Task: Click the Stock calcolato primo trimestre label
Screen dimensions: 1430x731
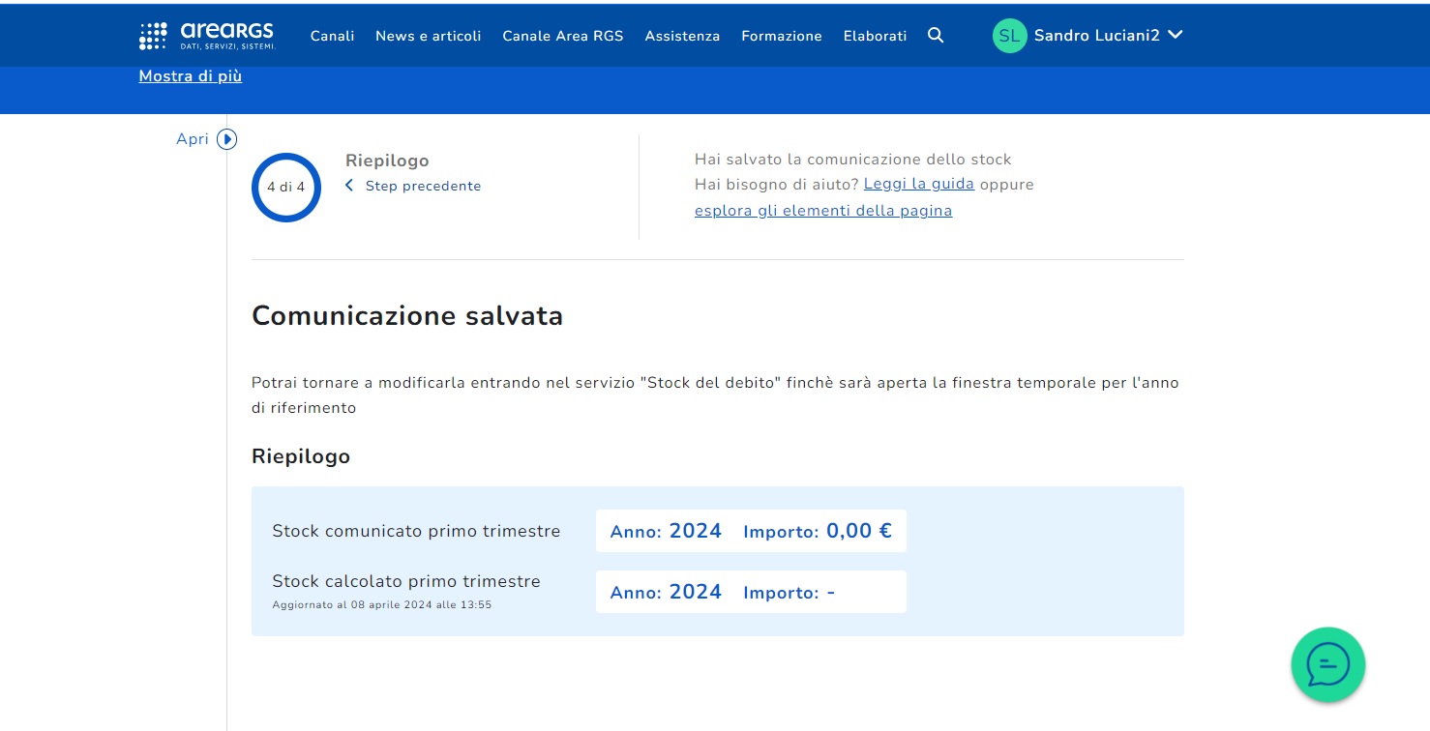Action: point(406,581)
